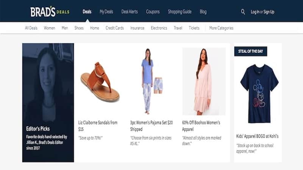303x170 pixels.
Task: Select the Deals navigation tab
Action: click(87, 12)
